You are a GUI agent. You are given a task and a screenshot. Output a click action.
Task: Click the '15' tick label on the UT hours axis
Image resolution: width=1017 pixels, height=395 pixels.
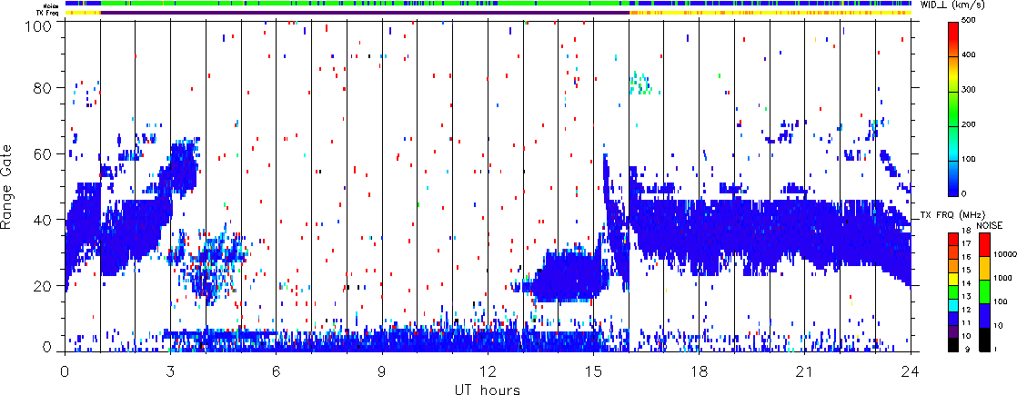point(593,370)
